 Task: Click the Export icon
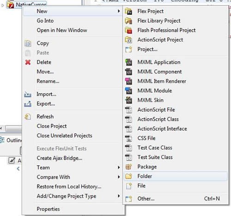[x=28, y=104]
